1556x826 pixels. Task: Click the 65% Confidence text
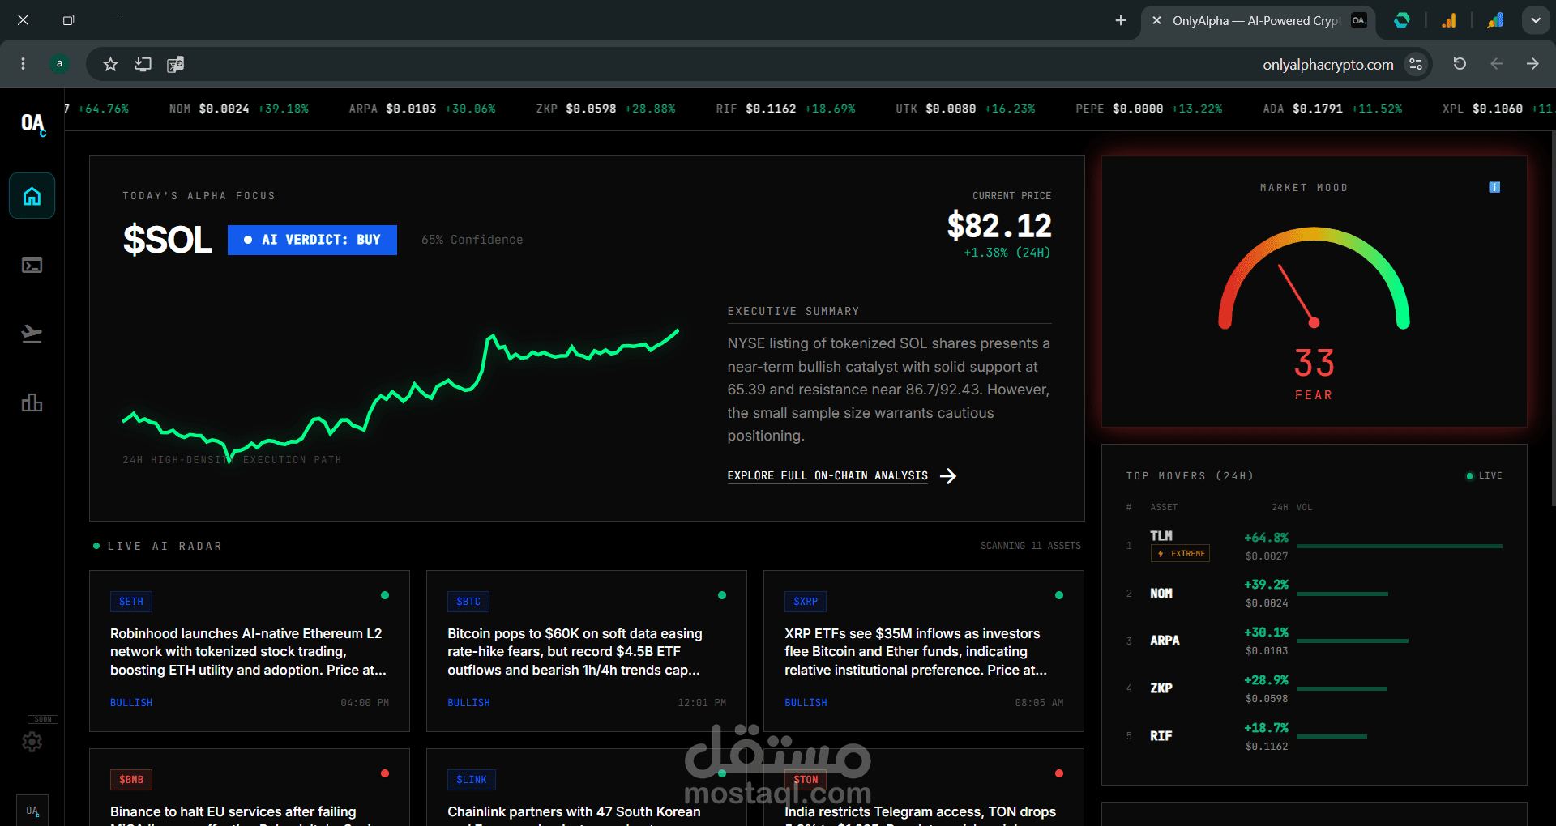click(x=472, y=240)
